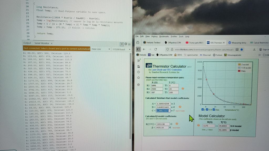Click the R1 resistance input field

(x=157, y=85)
